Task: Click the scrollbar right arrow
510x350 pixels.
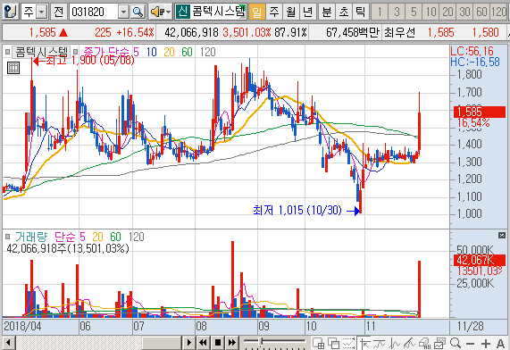Action: (x=188, y=343)
